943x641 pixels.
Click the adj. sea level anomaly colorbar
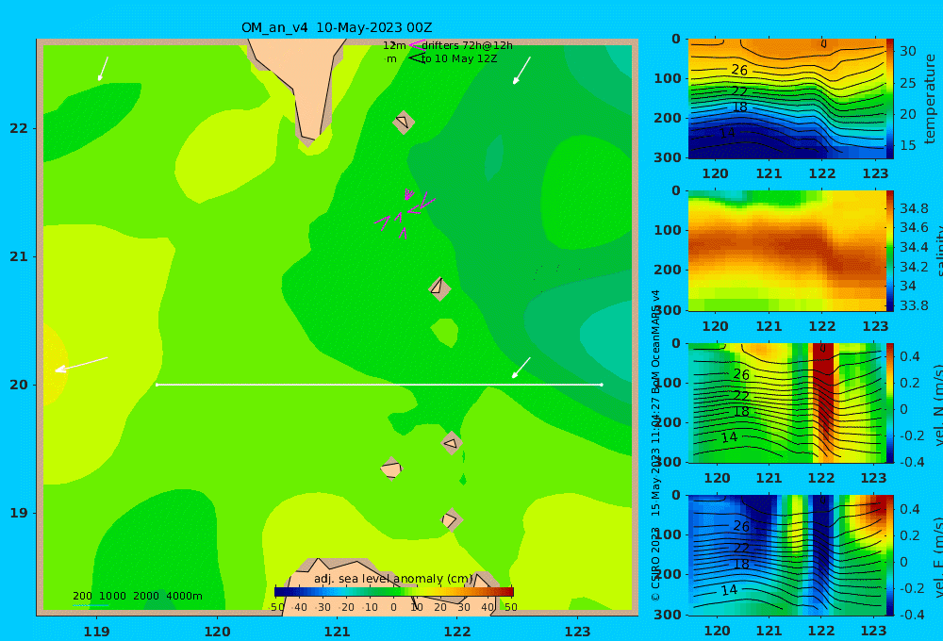394,592
